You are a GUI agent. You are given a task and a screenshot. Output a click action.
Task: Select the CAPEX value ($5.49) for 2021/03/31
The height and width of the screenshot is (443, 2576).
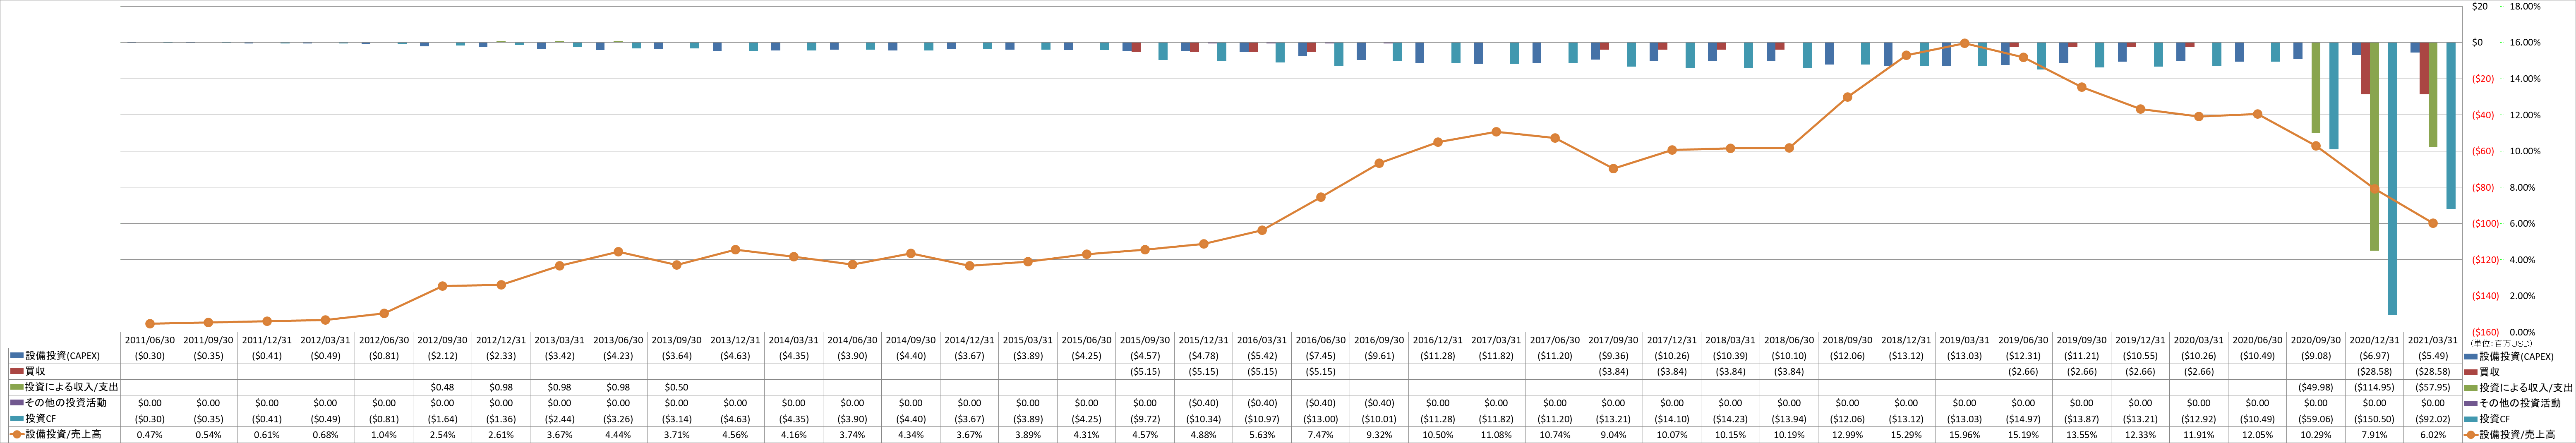click(2433, 356)
